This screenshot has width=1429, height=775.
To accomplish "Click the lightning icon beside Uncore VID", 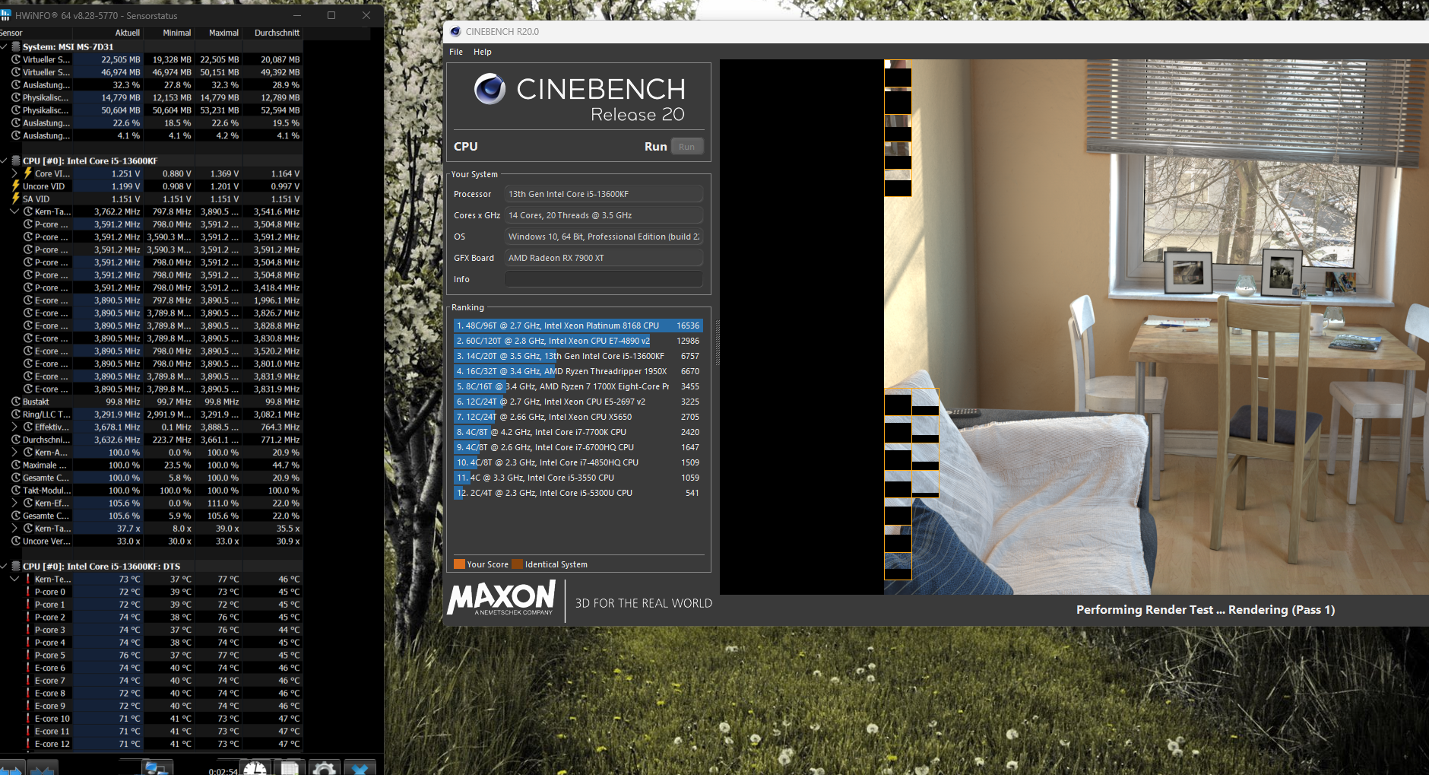I will 15,186.
